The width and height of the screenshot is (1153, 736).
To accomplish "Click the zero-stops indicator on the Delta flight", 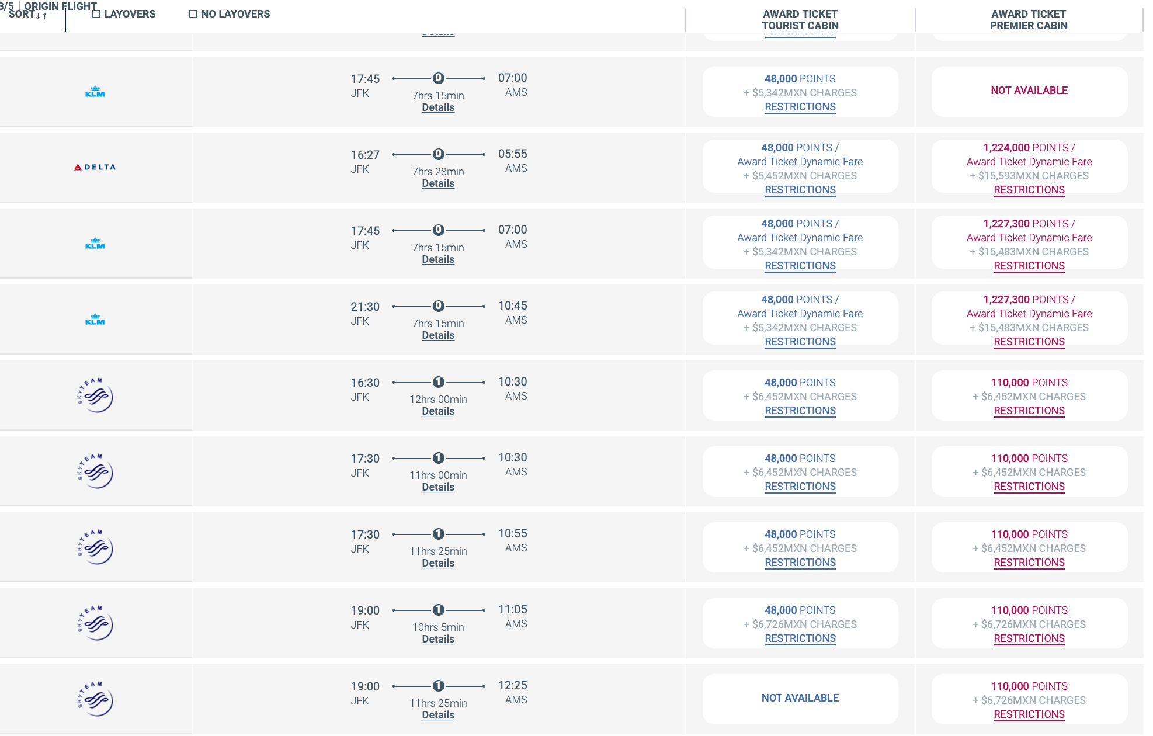I will click(439, 154).
